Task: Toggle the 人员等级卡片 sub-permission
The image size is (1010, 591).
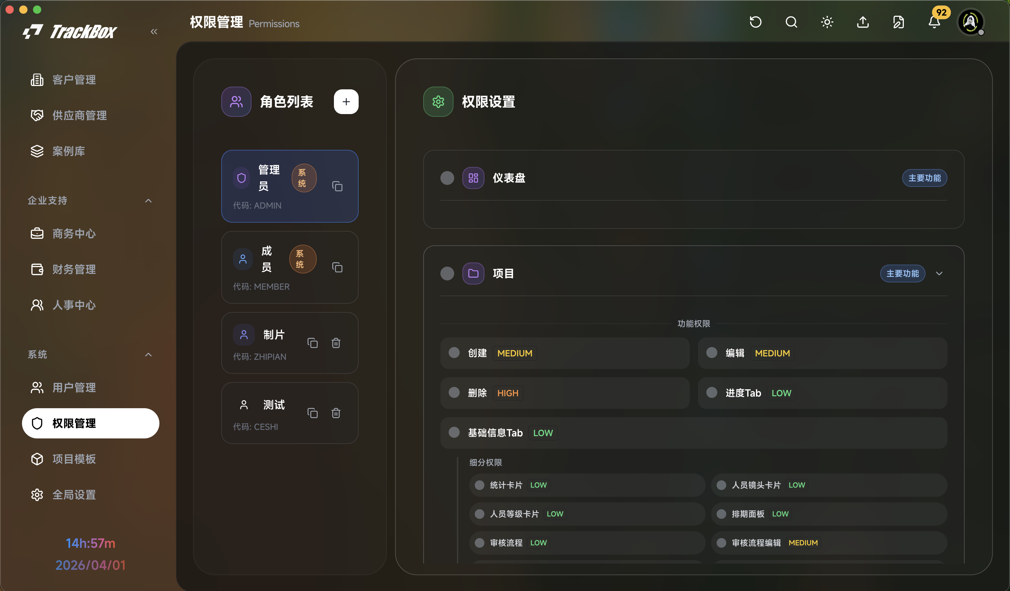Action: pos(479,514)
